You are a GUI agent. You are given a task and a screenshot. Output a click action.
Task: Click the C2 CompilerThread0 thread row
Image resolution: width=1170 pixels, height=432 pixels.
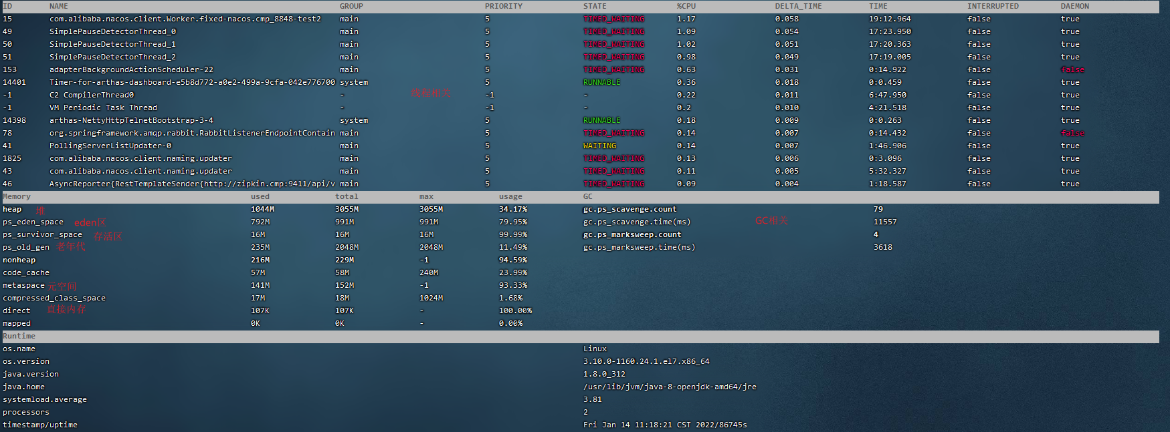[x=92, y=95]
